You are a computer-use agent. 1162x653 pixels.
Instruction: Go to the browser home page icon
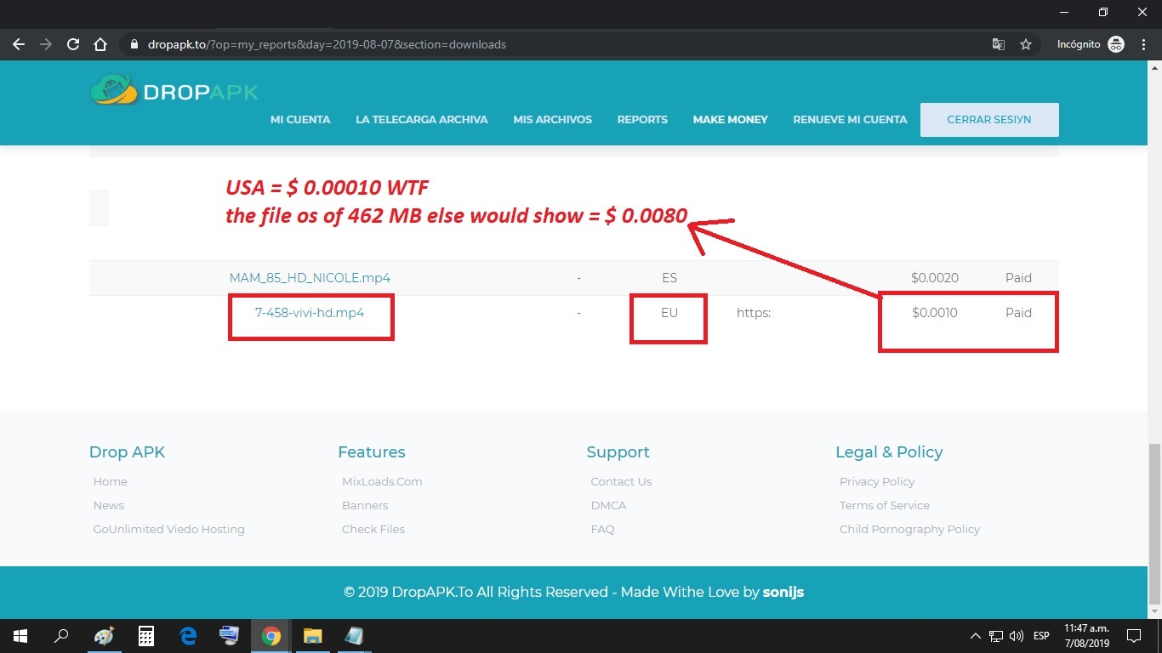click(x=100, y=44)
